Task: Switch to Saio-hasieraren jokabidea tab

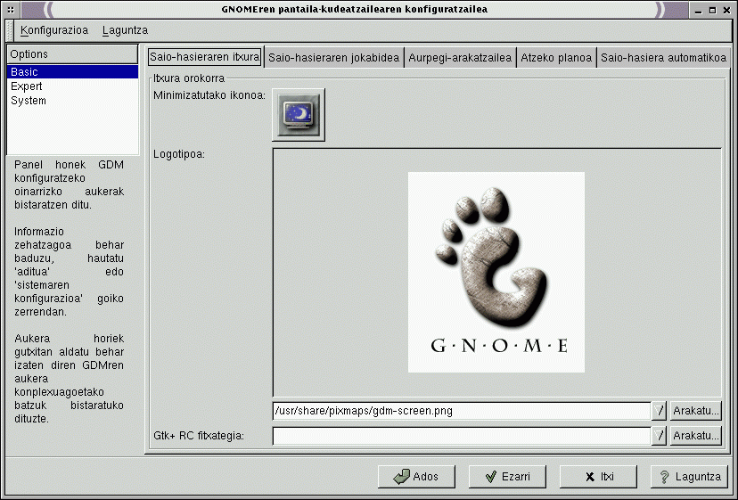Action: click(333, 57)
